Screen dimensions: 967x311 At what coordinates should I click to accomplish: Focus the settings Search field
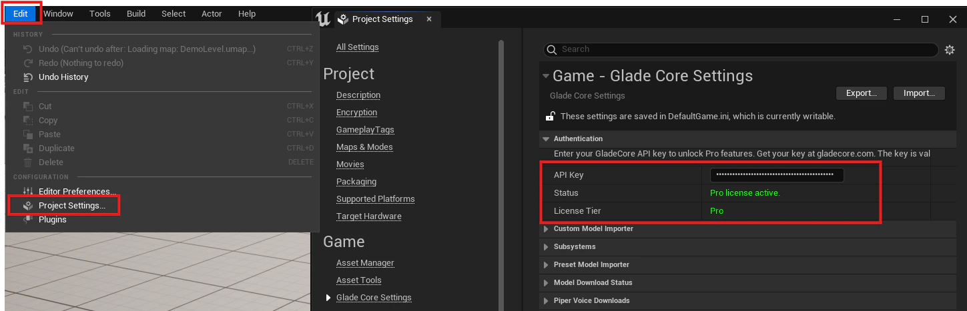pos(741,49)
